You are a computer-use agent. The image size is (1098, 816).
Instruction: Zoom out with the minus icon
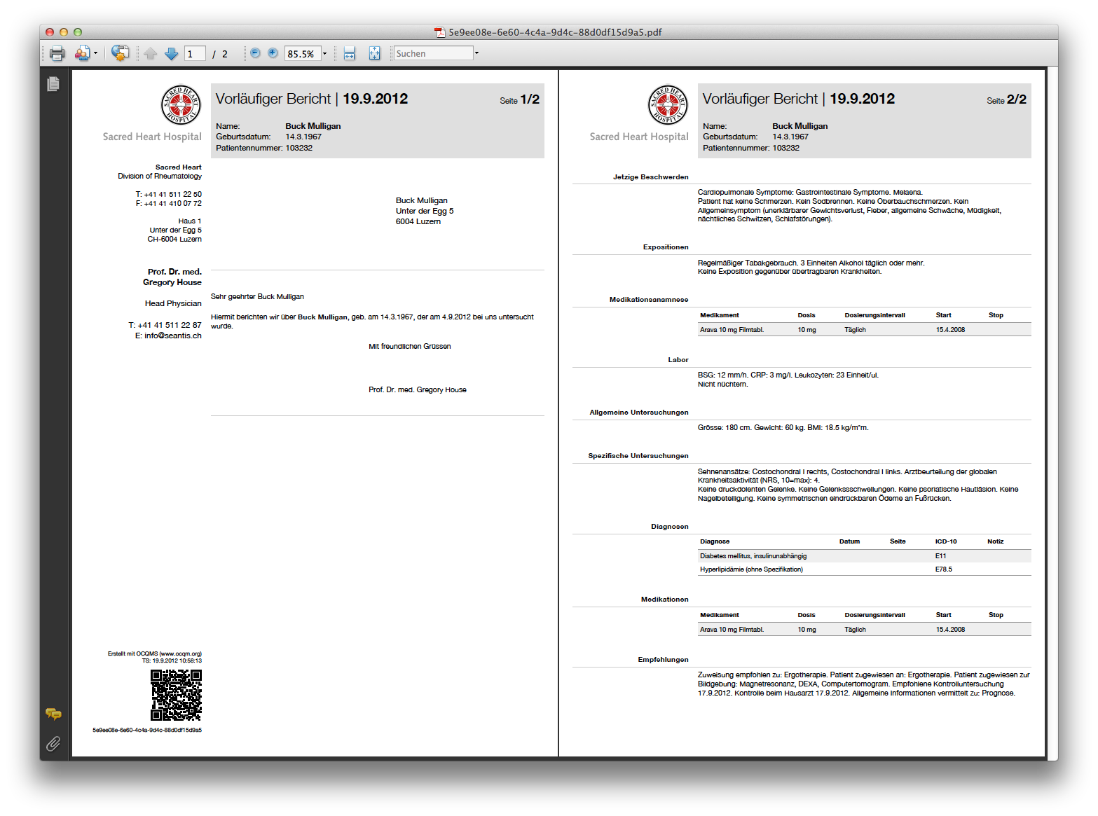(x=255, y=53)
